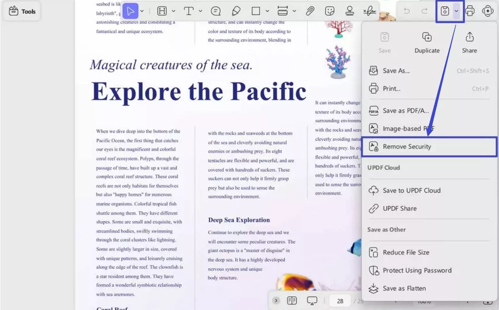Viewport: 499px width, 310px height.
Task: Click the printer icon in the top toolbar
Action: click(x=470, y=11)
